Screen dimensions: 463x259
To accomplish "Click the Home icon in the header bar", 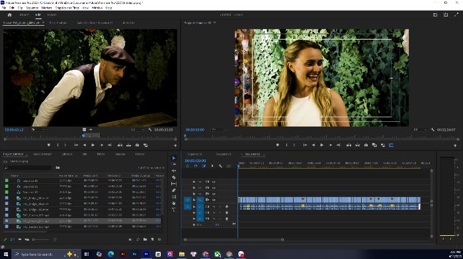I will click(x=9, y=14).
